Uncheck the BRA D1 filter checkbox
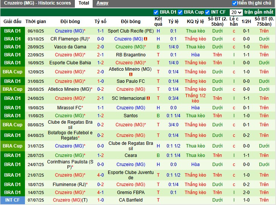Image resolution: width=276 pixels, height=205 pixels. tap(156, 12)
